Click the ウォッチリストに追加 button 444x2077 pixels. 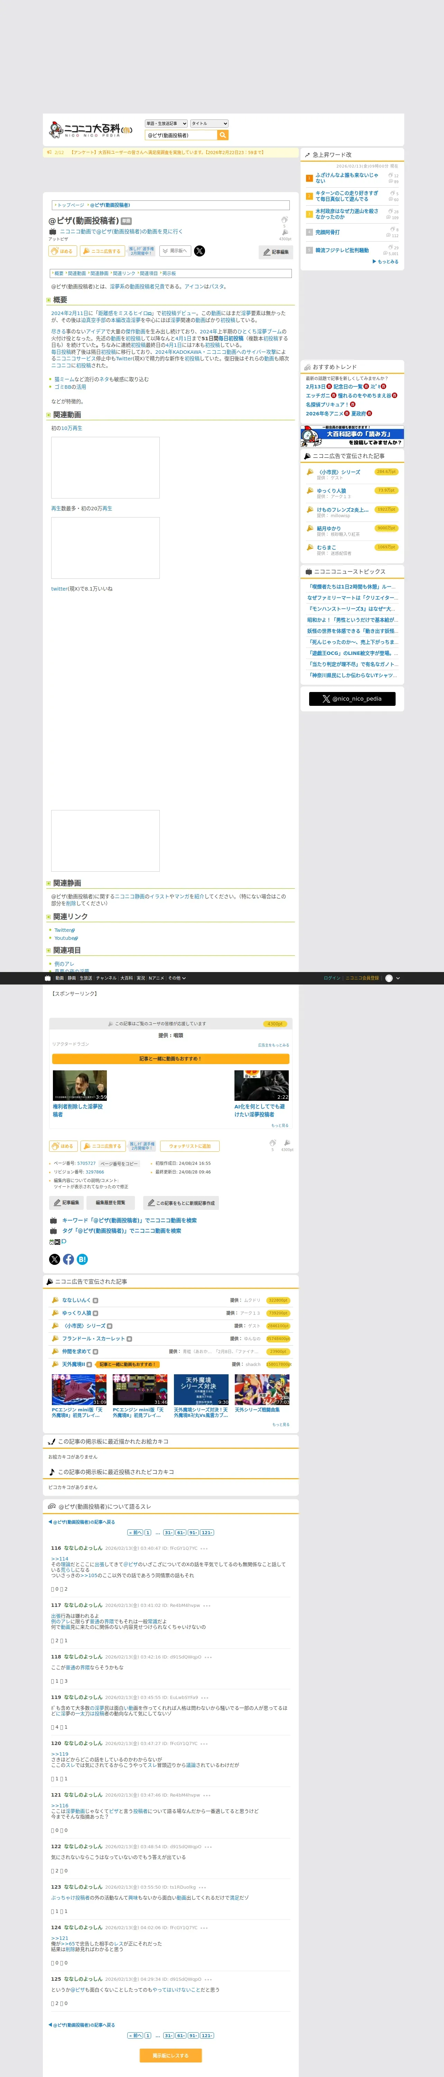[x=190, y=1146]
